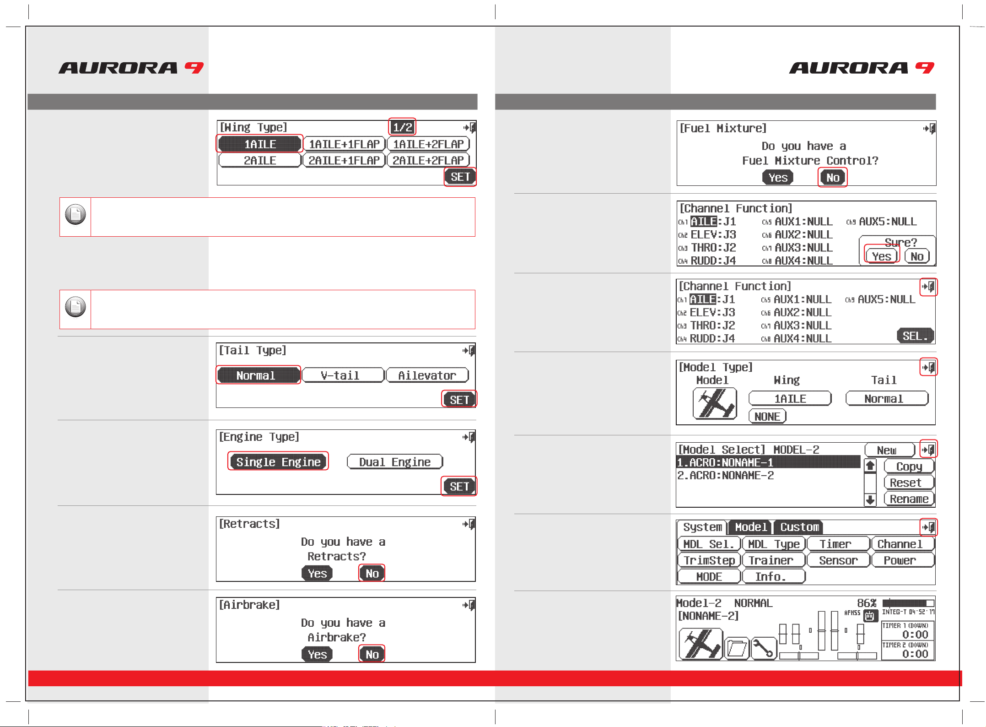The width and height of the screenshot is (986, 727).
Task: Tap the 1/2 page indicator on Wing Type
Action: pyautogui.click(x=402, y=127)
